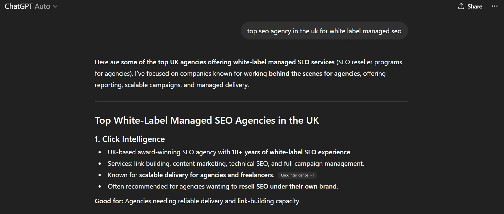504x214 pixels.
Task: Click the grey "Auto" mode label
Action: (x=42, y=6)
